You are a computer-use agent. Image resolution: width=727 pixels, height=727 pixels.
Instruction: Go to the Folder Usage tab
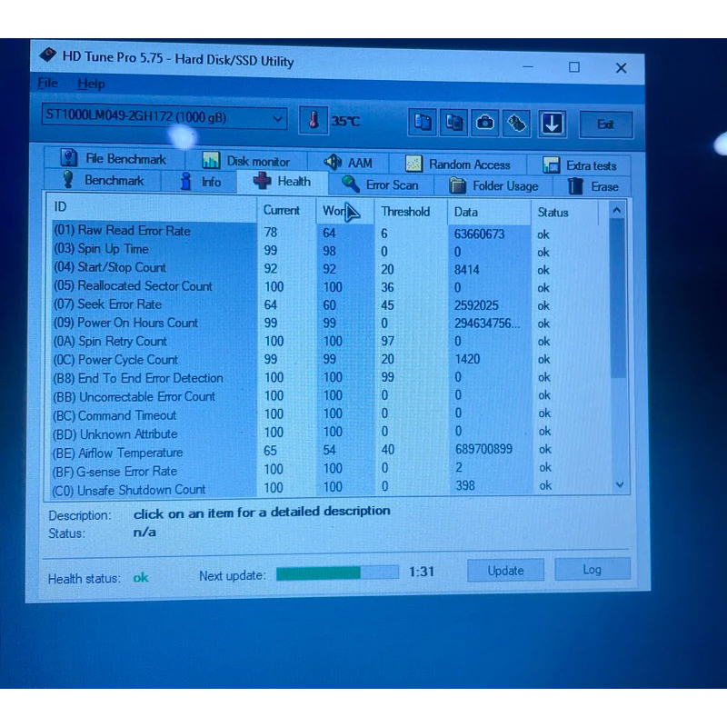coord(495,186)
